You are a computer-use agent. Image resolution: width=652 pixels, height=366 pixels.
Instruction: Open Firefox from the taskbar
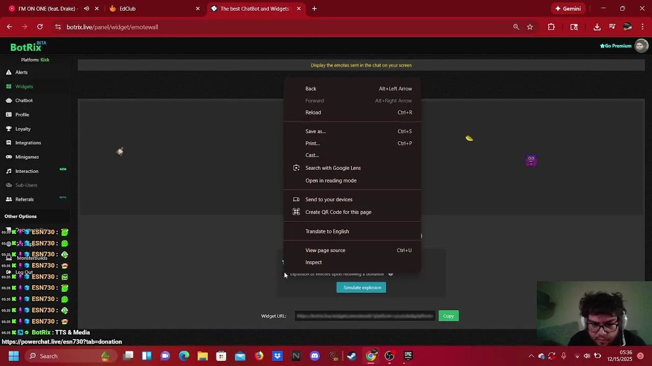(x=259, y=356)
